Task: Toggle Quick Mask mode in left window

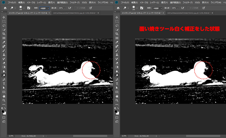Action: [4, 118]
